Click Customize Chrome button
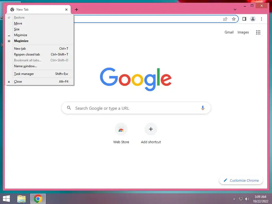272x204 pixels. point(241,180)
